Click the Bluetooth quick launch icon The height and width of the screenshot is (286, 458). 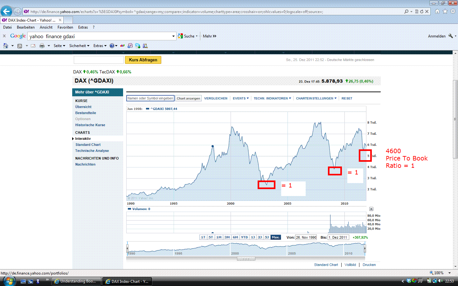click(38, 281)
